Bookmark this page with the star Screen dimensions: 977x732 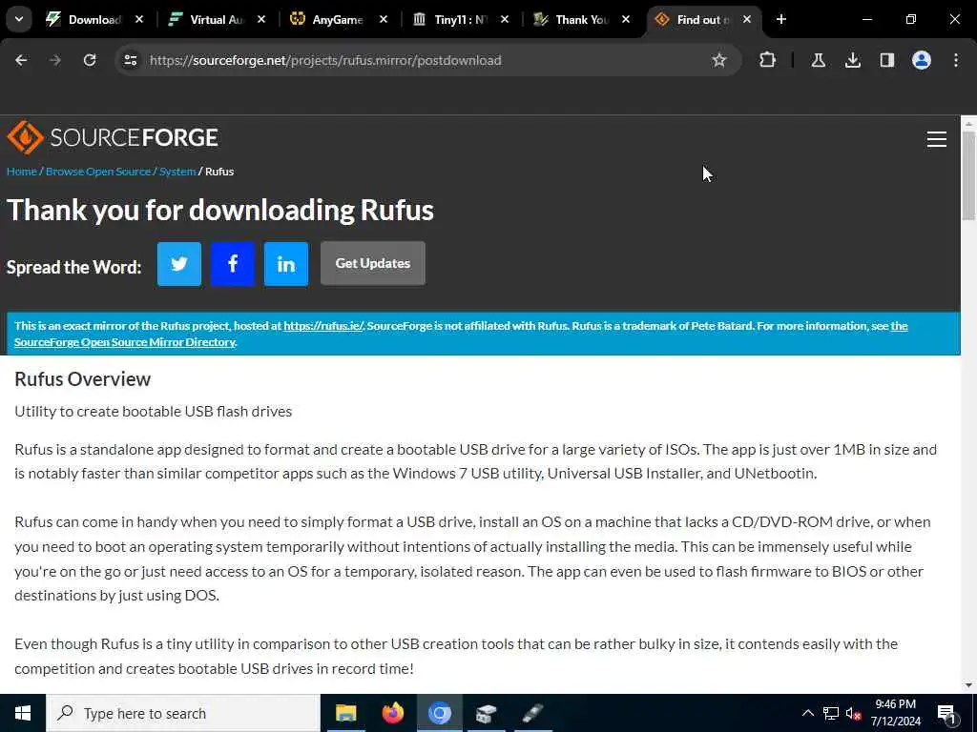pos(719,60)
